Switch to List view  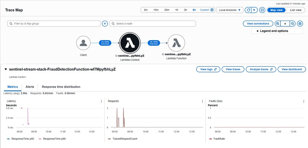click(296, 10)
